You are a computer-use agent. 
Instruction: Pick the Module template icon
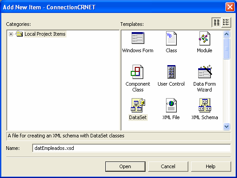pos(204,38)
